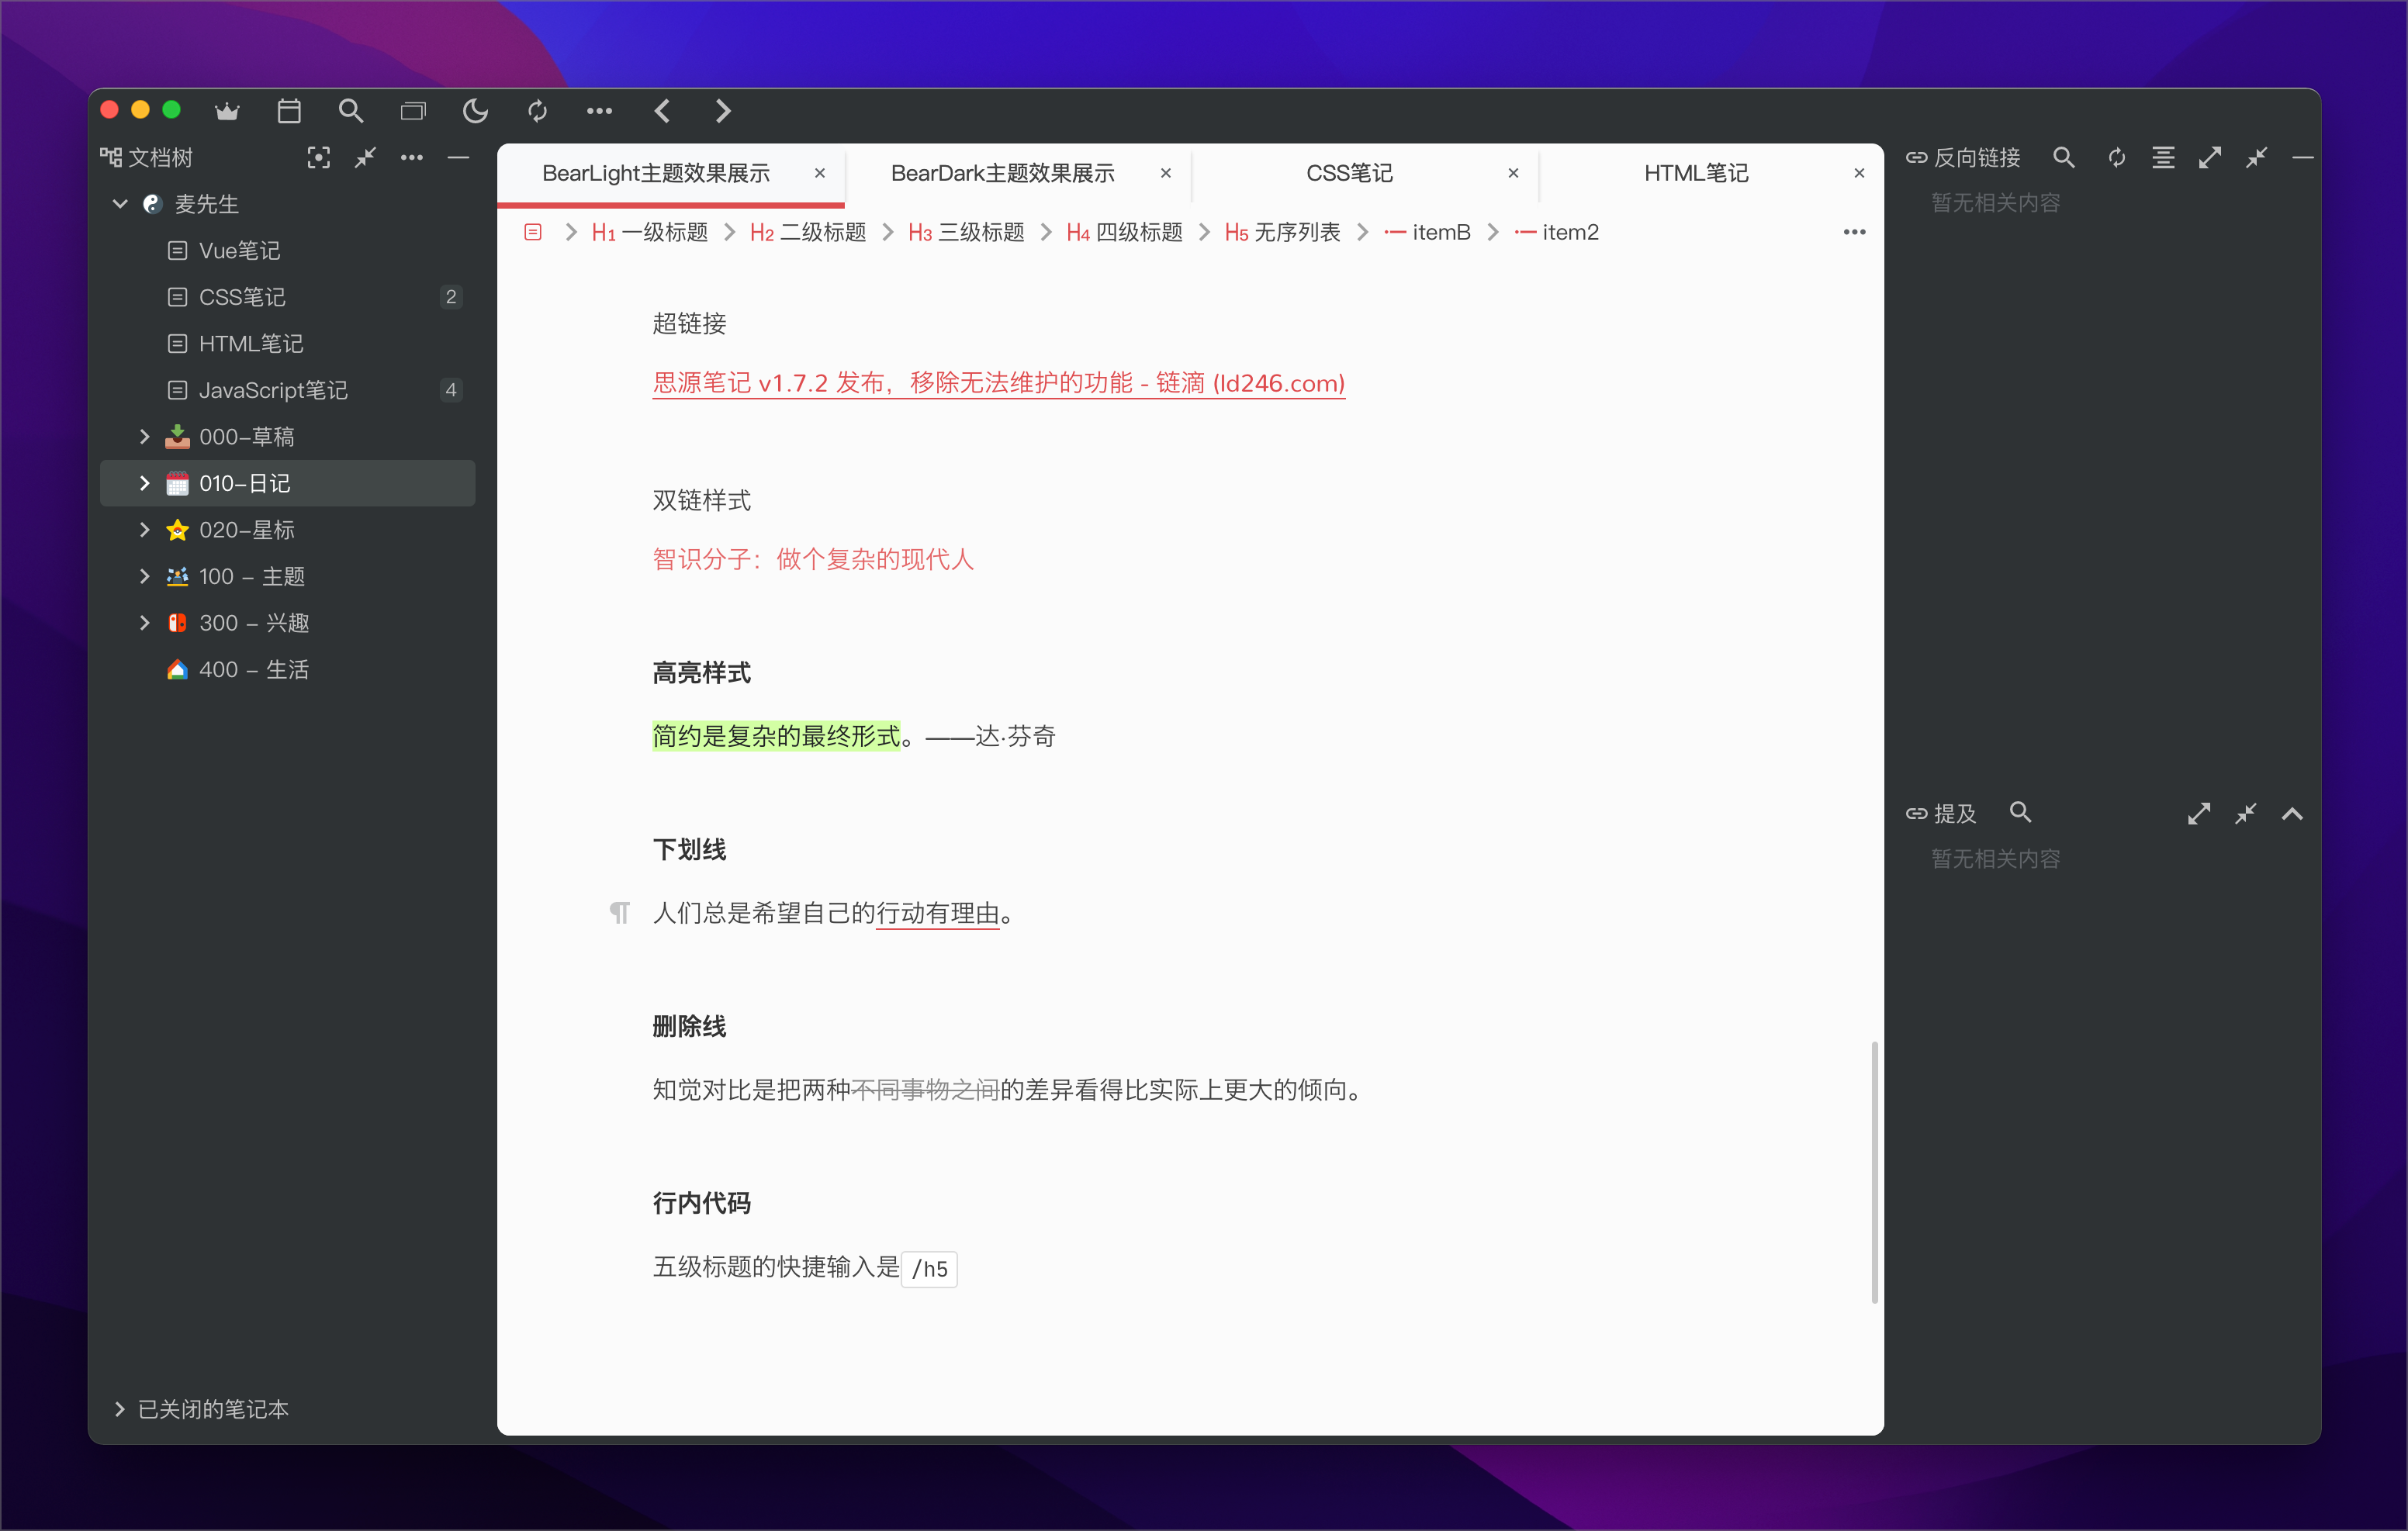This screenshot has width=2408, height=1531.
Task: Open the 思源笔记 v1.7.2 hyperlink
Action: (998, 383)
